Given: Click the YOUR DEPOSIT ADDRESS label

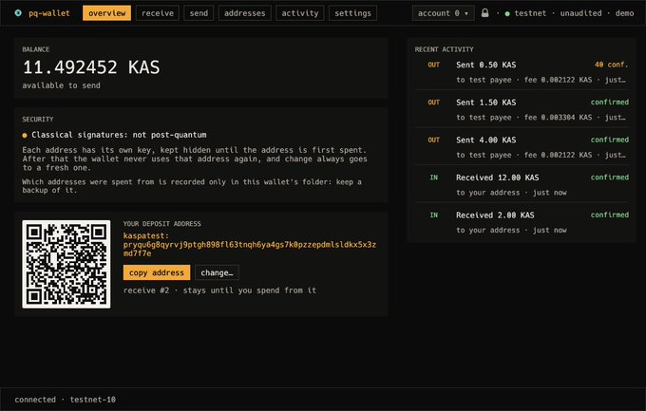Looking at the screenshot, I should coord(161,224).
